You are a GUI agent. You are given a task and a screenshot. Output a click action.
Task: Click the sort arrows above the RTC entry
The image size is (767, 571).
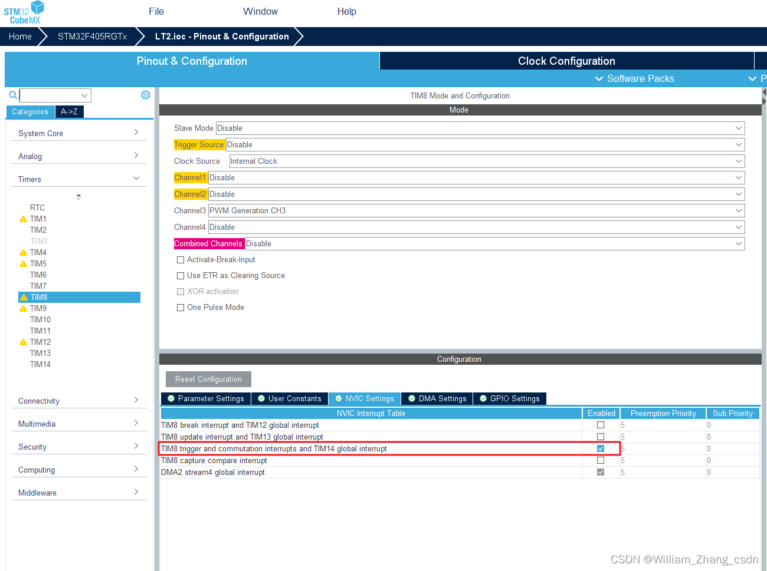pos(78,197)
